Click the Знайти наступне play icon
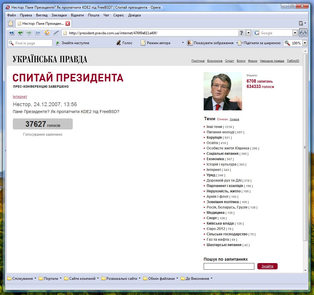This screenshot has width=314, height=295. pyautogui.click(x=58, y=43)
